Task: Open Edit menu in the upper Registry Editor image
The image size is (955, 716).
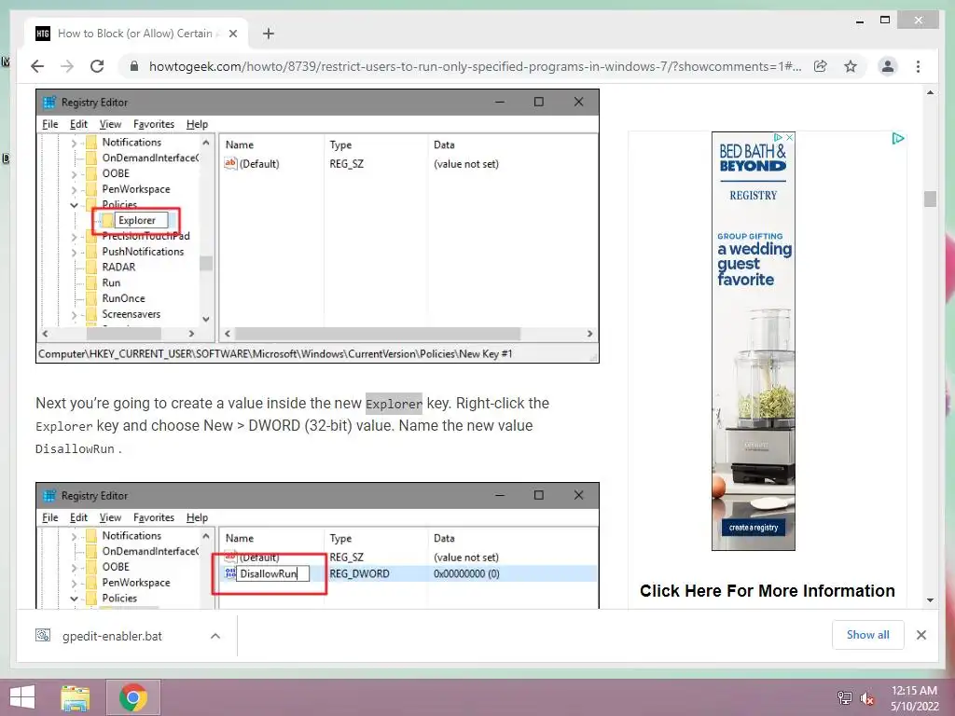Action: (78, 124)
